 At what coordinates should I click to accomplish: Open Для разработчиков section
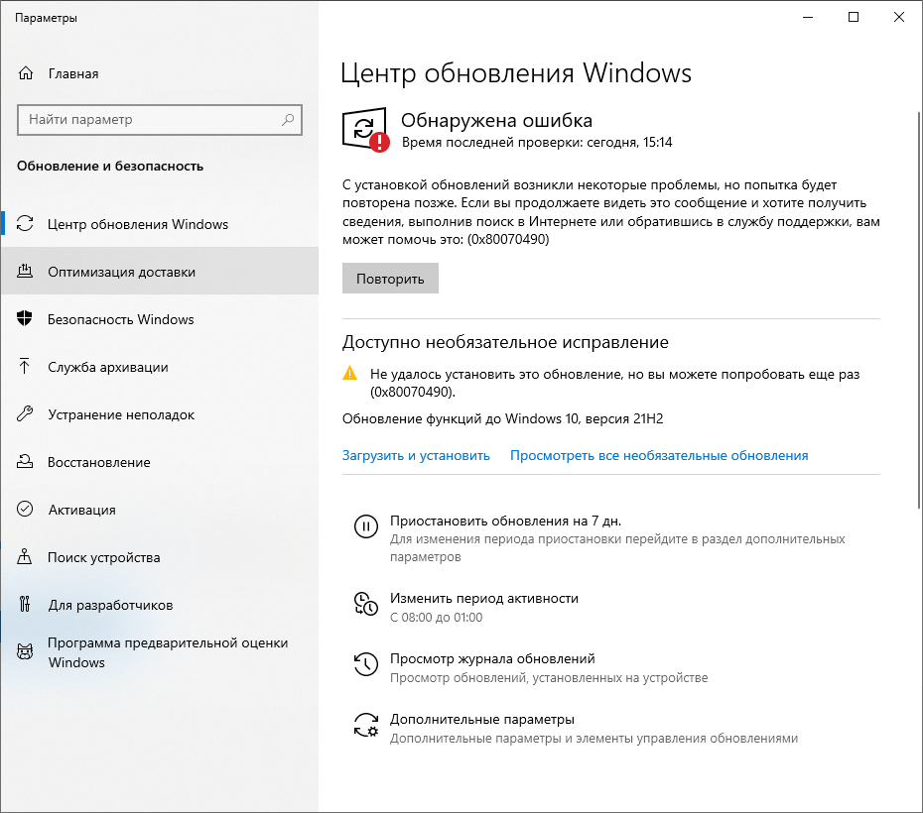click(x=159, y=605)
